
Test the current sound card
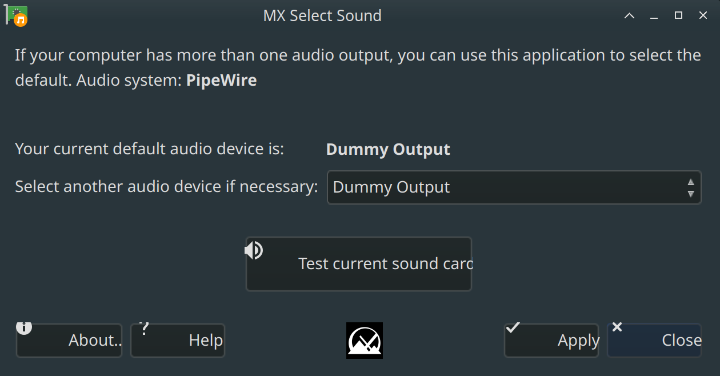point(359,264)
